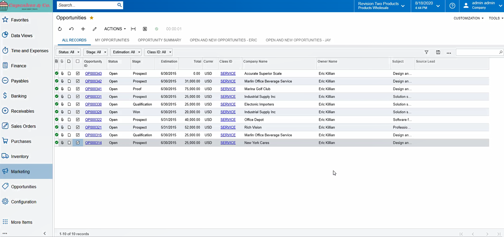The height and width of the screenshot is (237, 504).
Task: Open opportunity link OP000343
Action: pyautogui.click(x=93, y=74)
